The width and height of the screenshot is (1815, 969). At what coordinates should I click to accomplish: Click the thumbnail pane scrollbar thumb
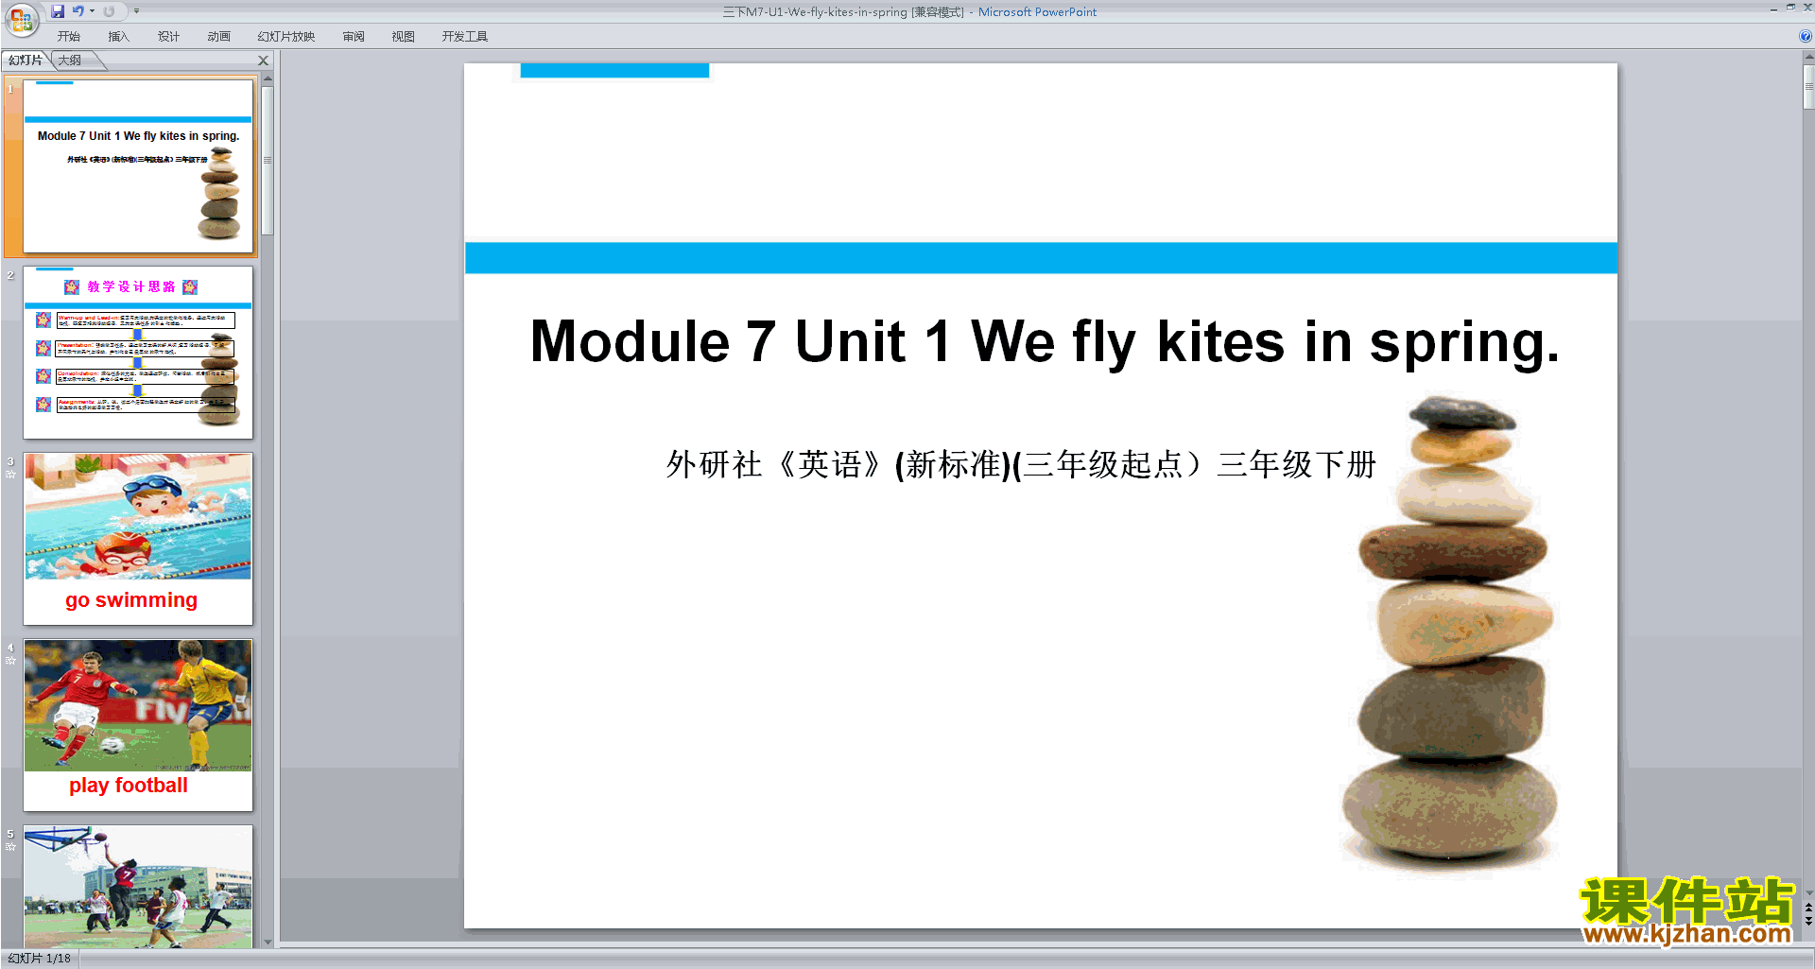coord(268,161)
